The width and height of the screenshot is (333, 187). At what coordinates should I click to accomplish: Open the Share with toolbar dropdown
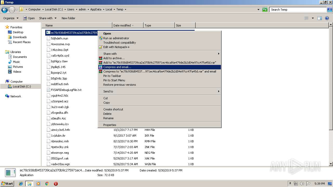48,18
